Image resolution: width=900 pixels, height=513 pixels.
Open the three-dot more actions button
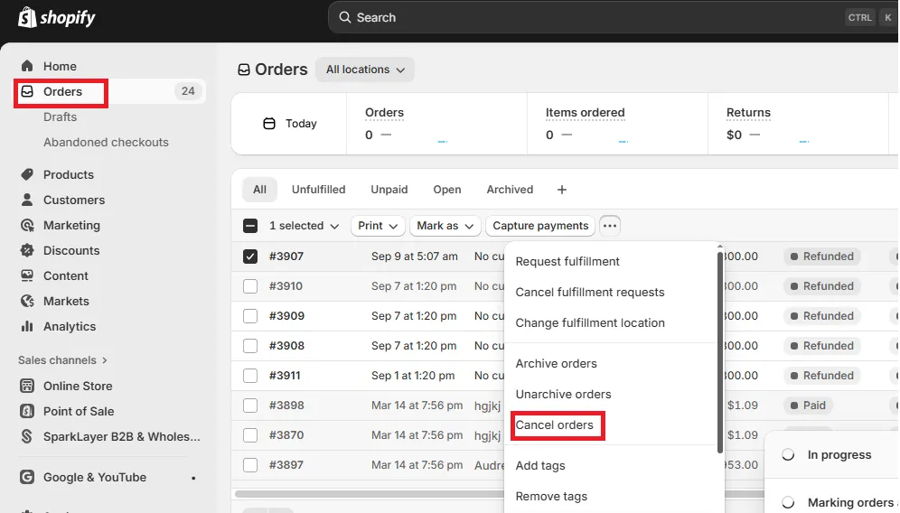tap(610, 226)
